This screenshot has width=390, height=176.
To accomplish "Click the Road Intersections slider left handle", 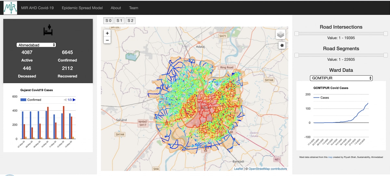I will pyautogui.click(x=296, y=34).
